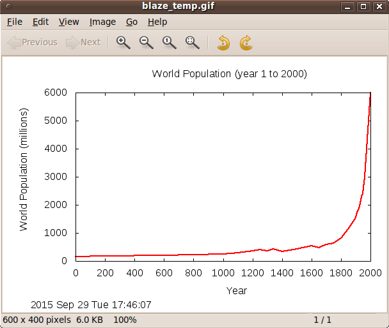The width and height of the screenshot is (389, 328).
Task: Choose the Best Fit zoom icon
Action: (x=193, y=43)
